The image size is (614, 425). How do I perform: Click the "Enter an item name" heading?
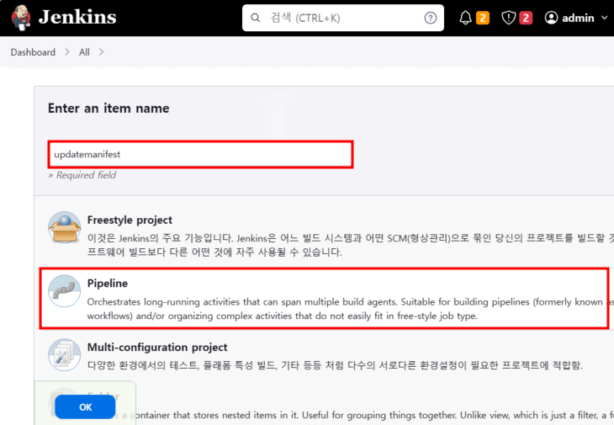[109, 108]
